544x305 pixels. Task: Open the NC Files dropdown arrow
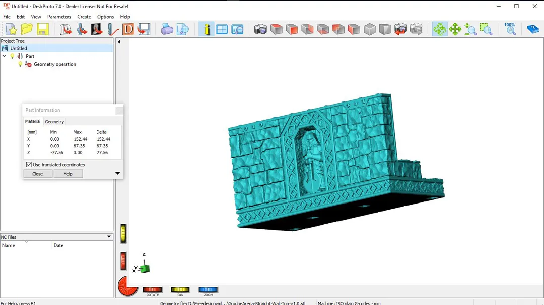(x=109, y=237)
